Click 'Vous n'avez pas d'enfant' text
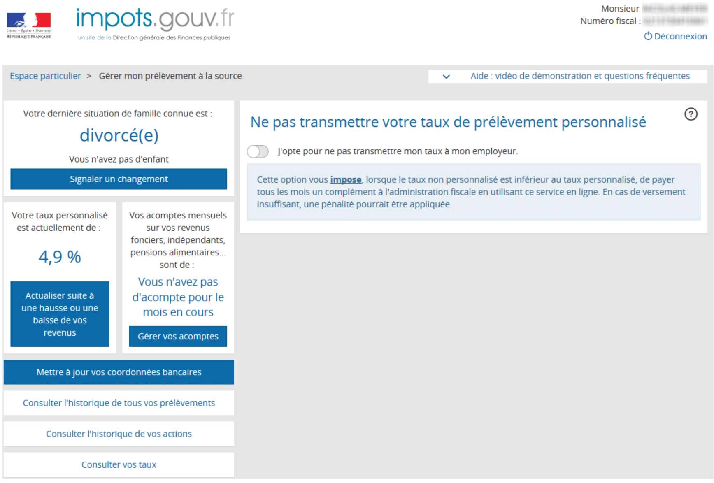 [x=119, y=159]
